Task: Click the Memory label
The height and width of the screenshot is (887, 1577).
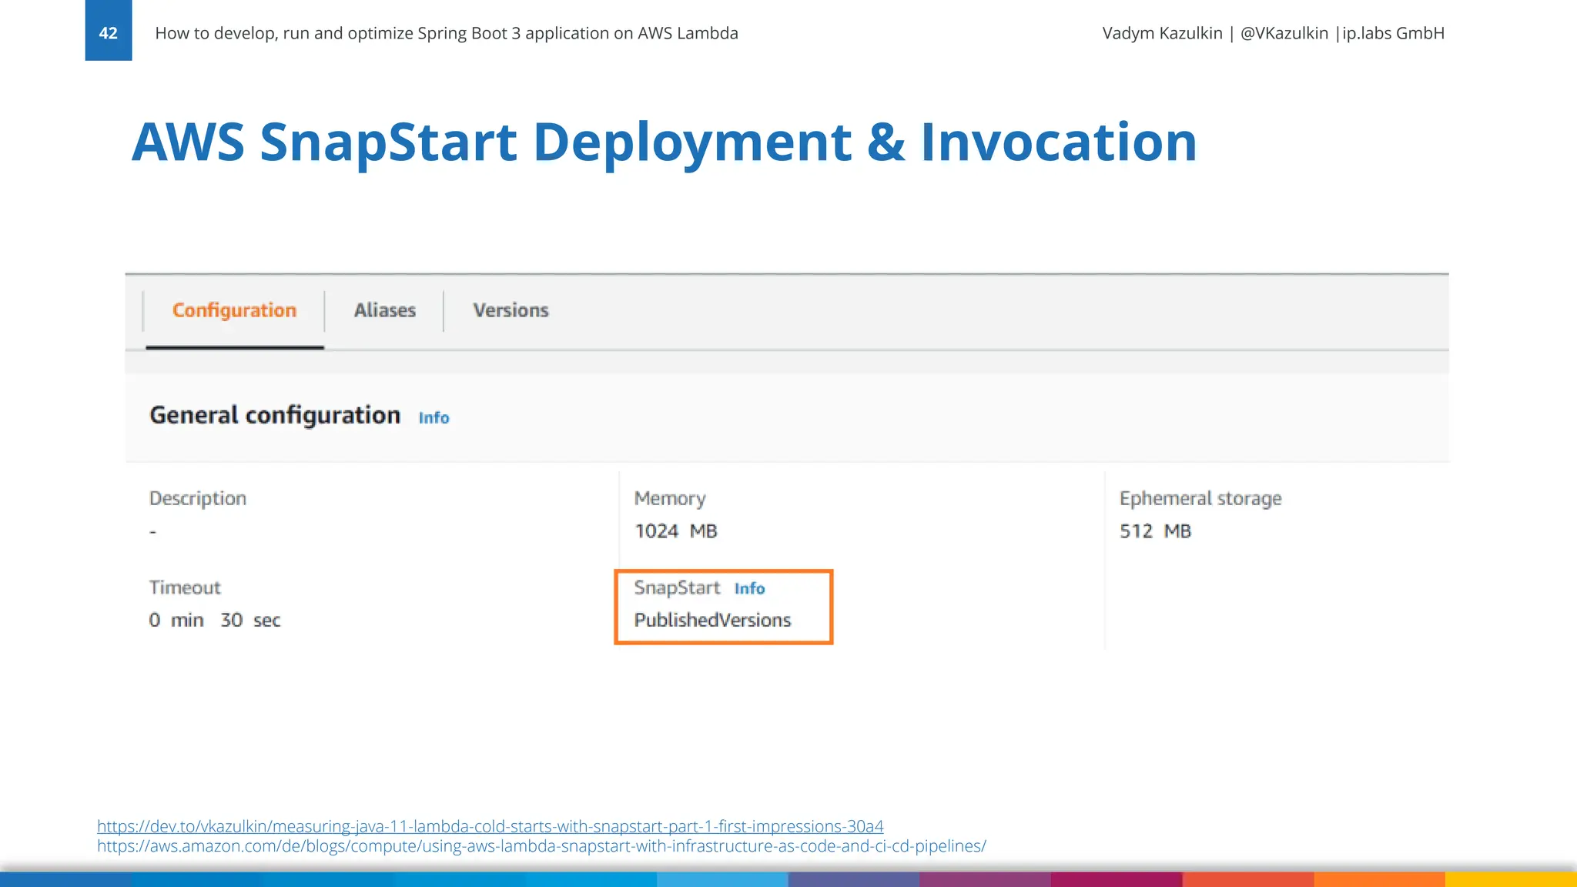Action: point(669,498)
